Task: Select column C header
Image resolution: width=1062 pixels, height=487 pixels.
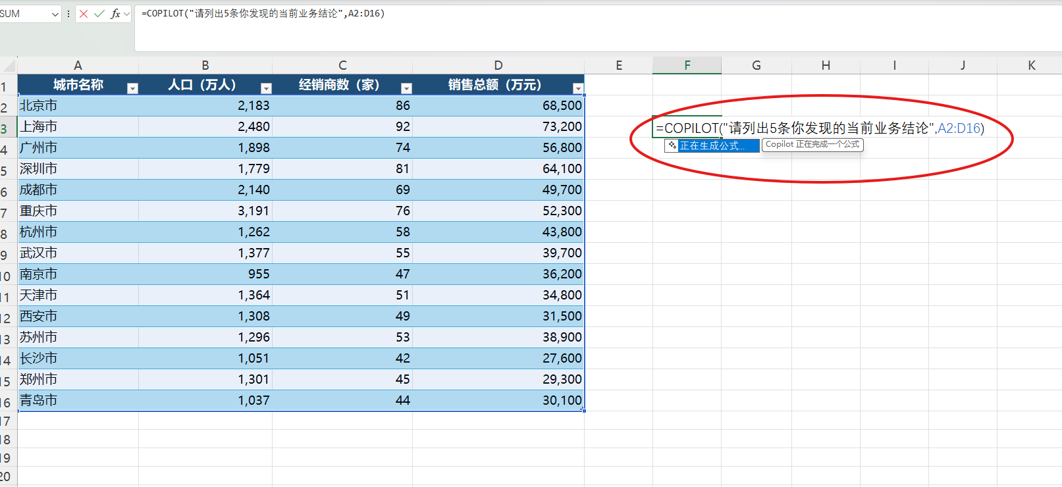Action: (x=342, y=65)
